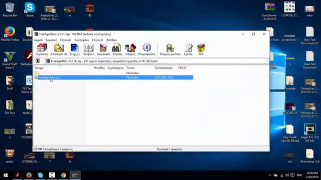Open the Οδηγός (Wizard) toolbar icon
This screenshot has width=321, height=180.
tap(130, 49)
